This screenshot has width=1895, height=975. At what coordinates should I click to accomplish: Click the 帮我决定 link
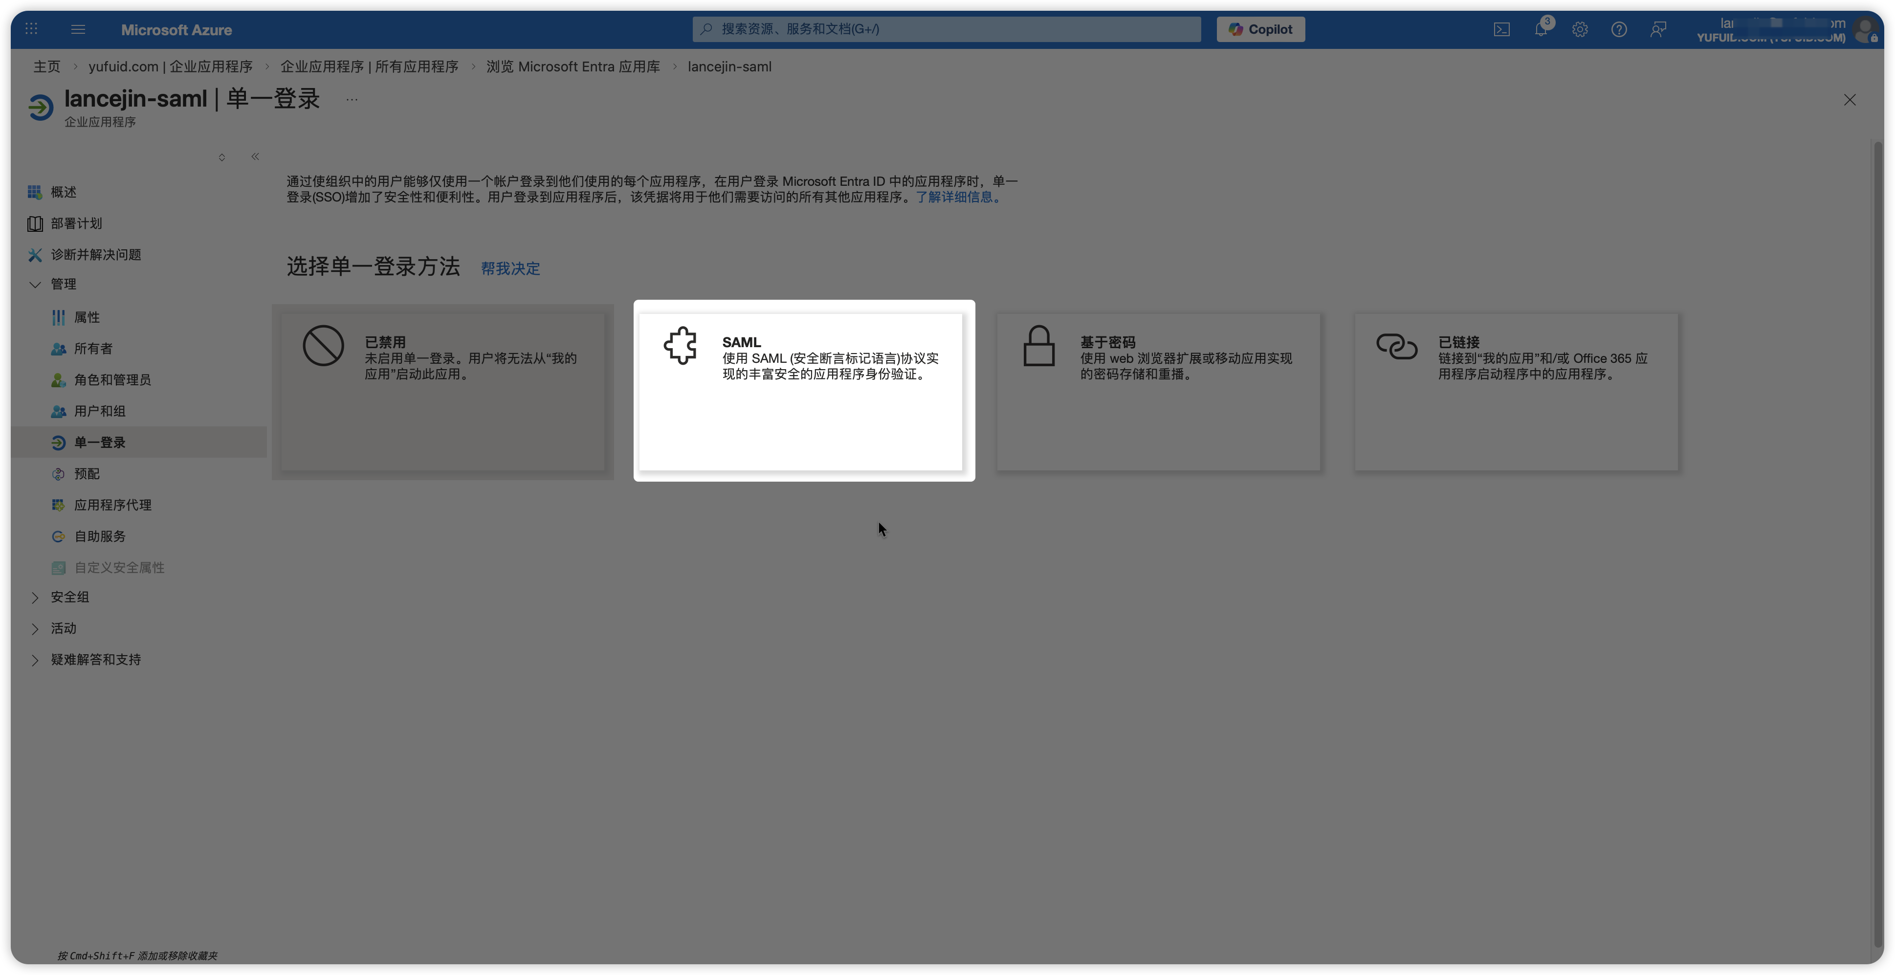(x=510, y=268)
